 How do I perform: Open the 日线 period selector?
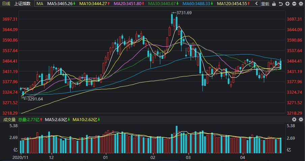click(6, 4)
